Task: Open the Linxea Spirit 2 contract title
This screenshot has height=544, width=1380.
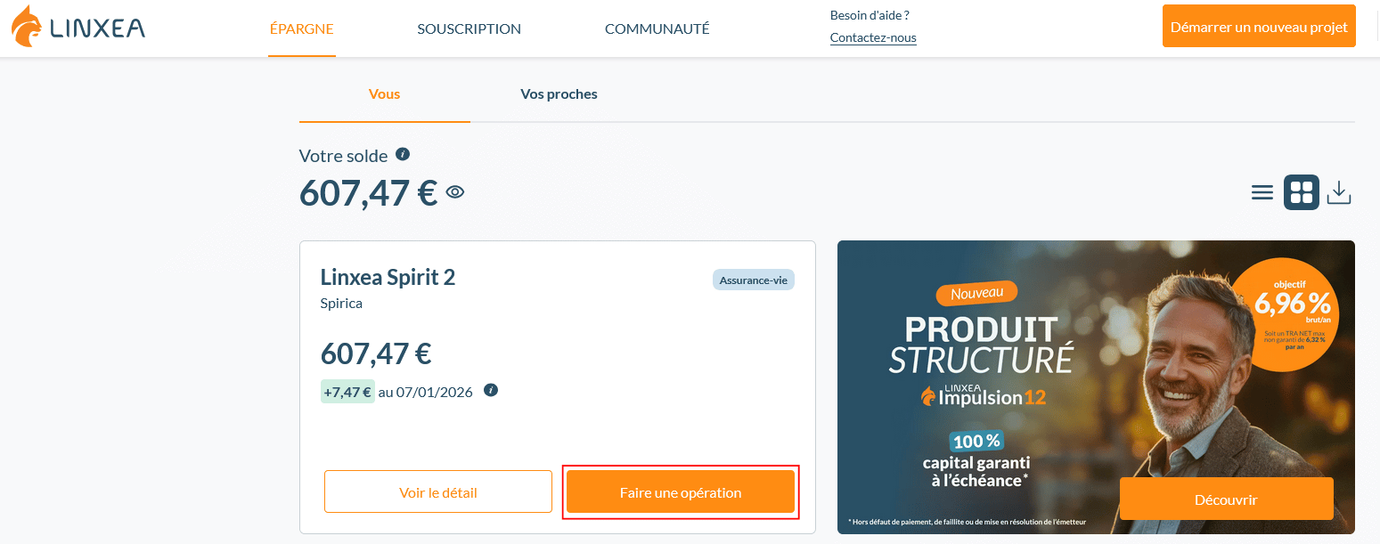Action: click(388, 277)
